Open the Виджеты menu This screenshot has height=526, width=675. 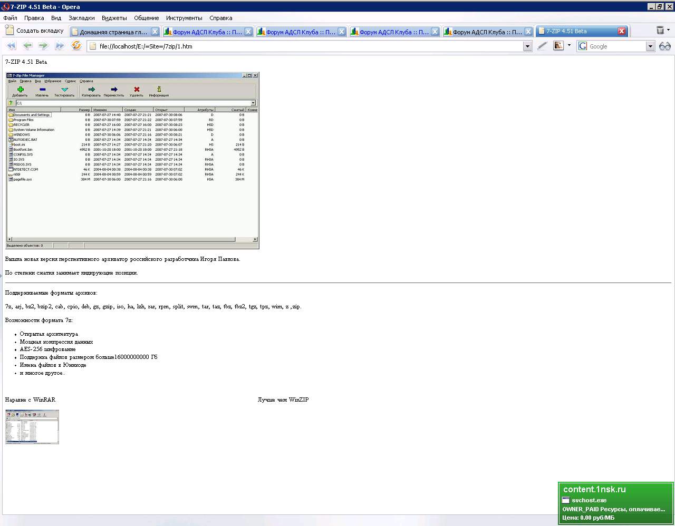[x=114, y=18]
